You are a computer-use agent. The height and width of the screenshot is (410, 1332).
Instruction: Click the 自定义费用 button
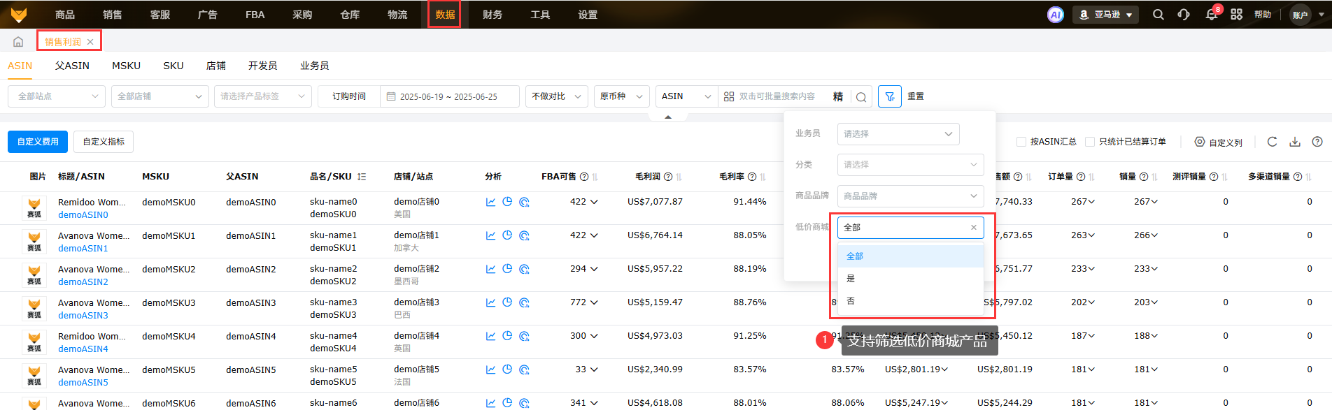[x=38, y=142]
